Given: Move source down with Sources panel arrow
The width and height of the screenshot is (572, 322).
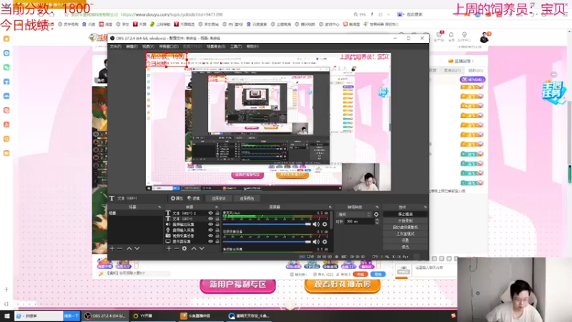Looking at the screenshot, I should pos(202,248).
